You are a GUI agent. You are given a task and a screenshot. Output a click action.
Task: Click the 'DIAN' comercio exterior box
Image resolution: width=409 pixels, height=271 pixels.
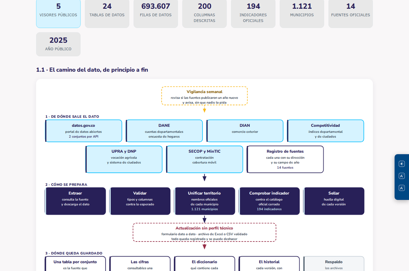[245, 131]
